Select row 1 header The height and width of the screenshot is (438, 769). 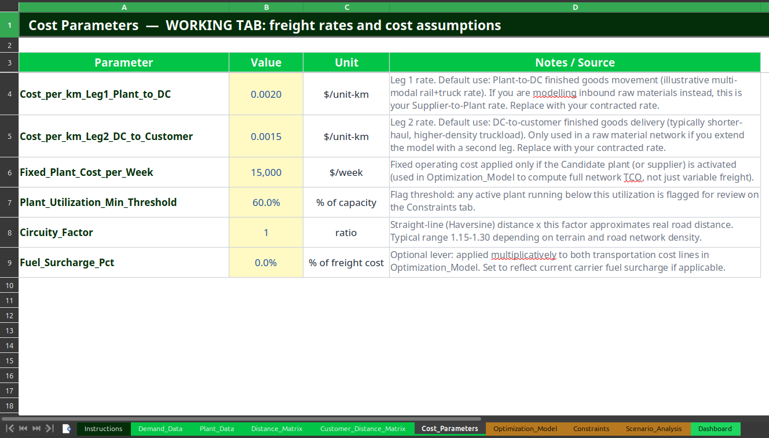coord(9,25)
